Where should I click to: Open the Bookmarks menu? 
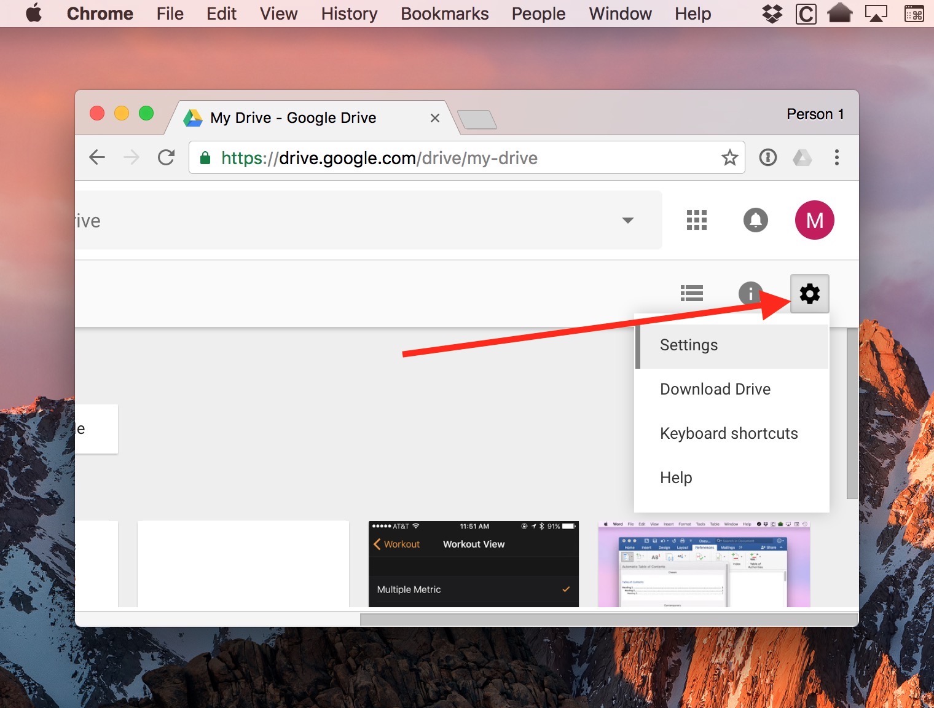[444, 14]
